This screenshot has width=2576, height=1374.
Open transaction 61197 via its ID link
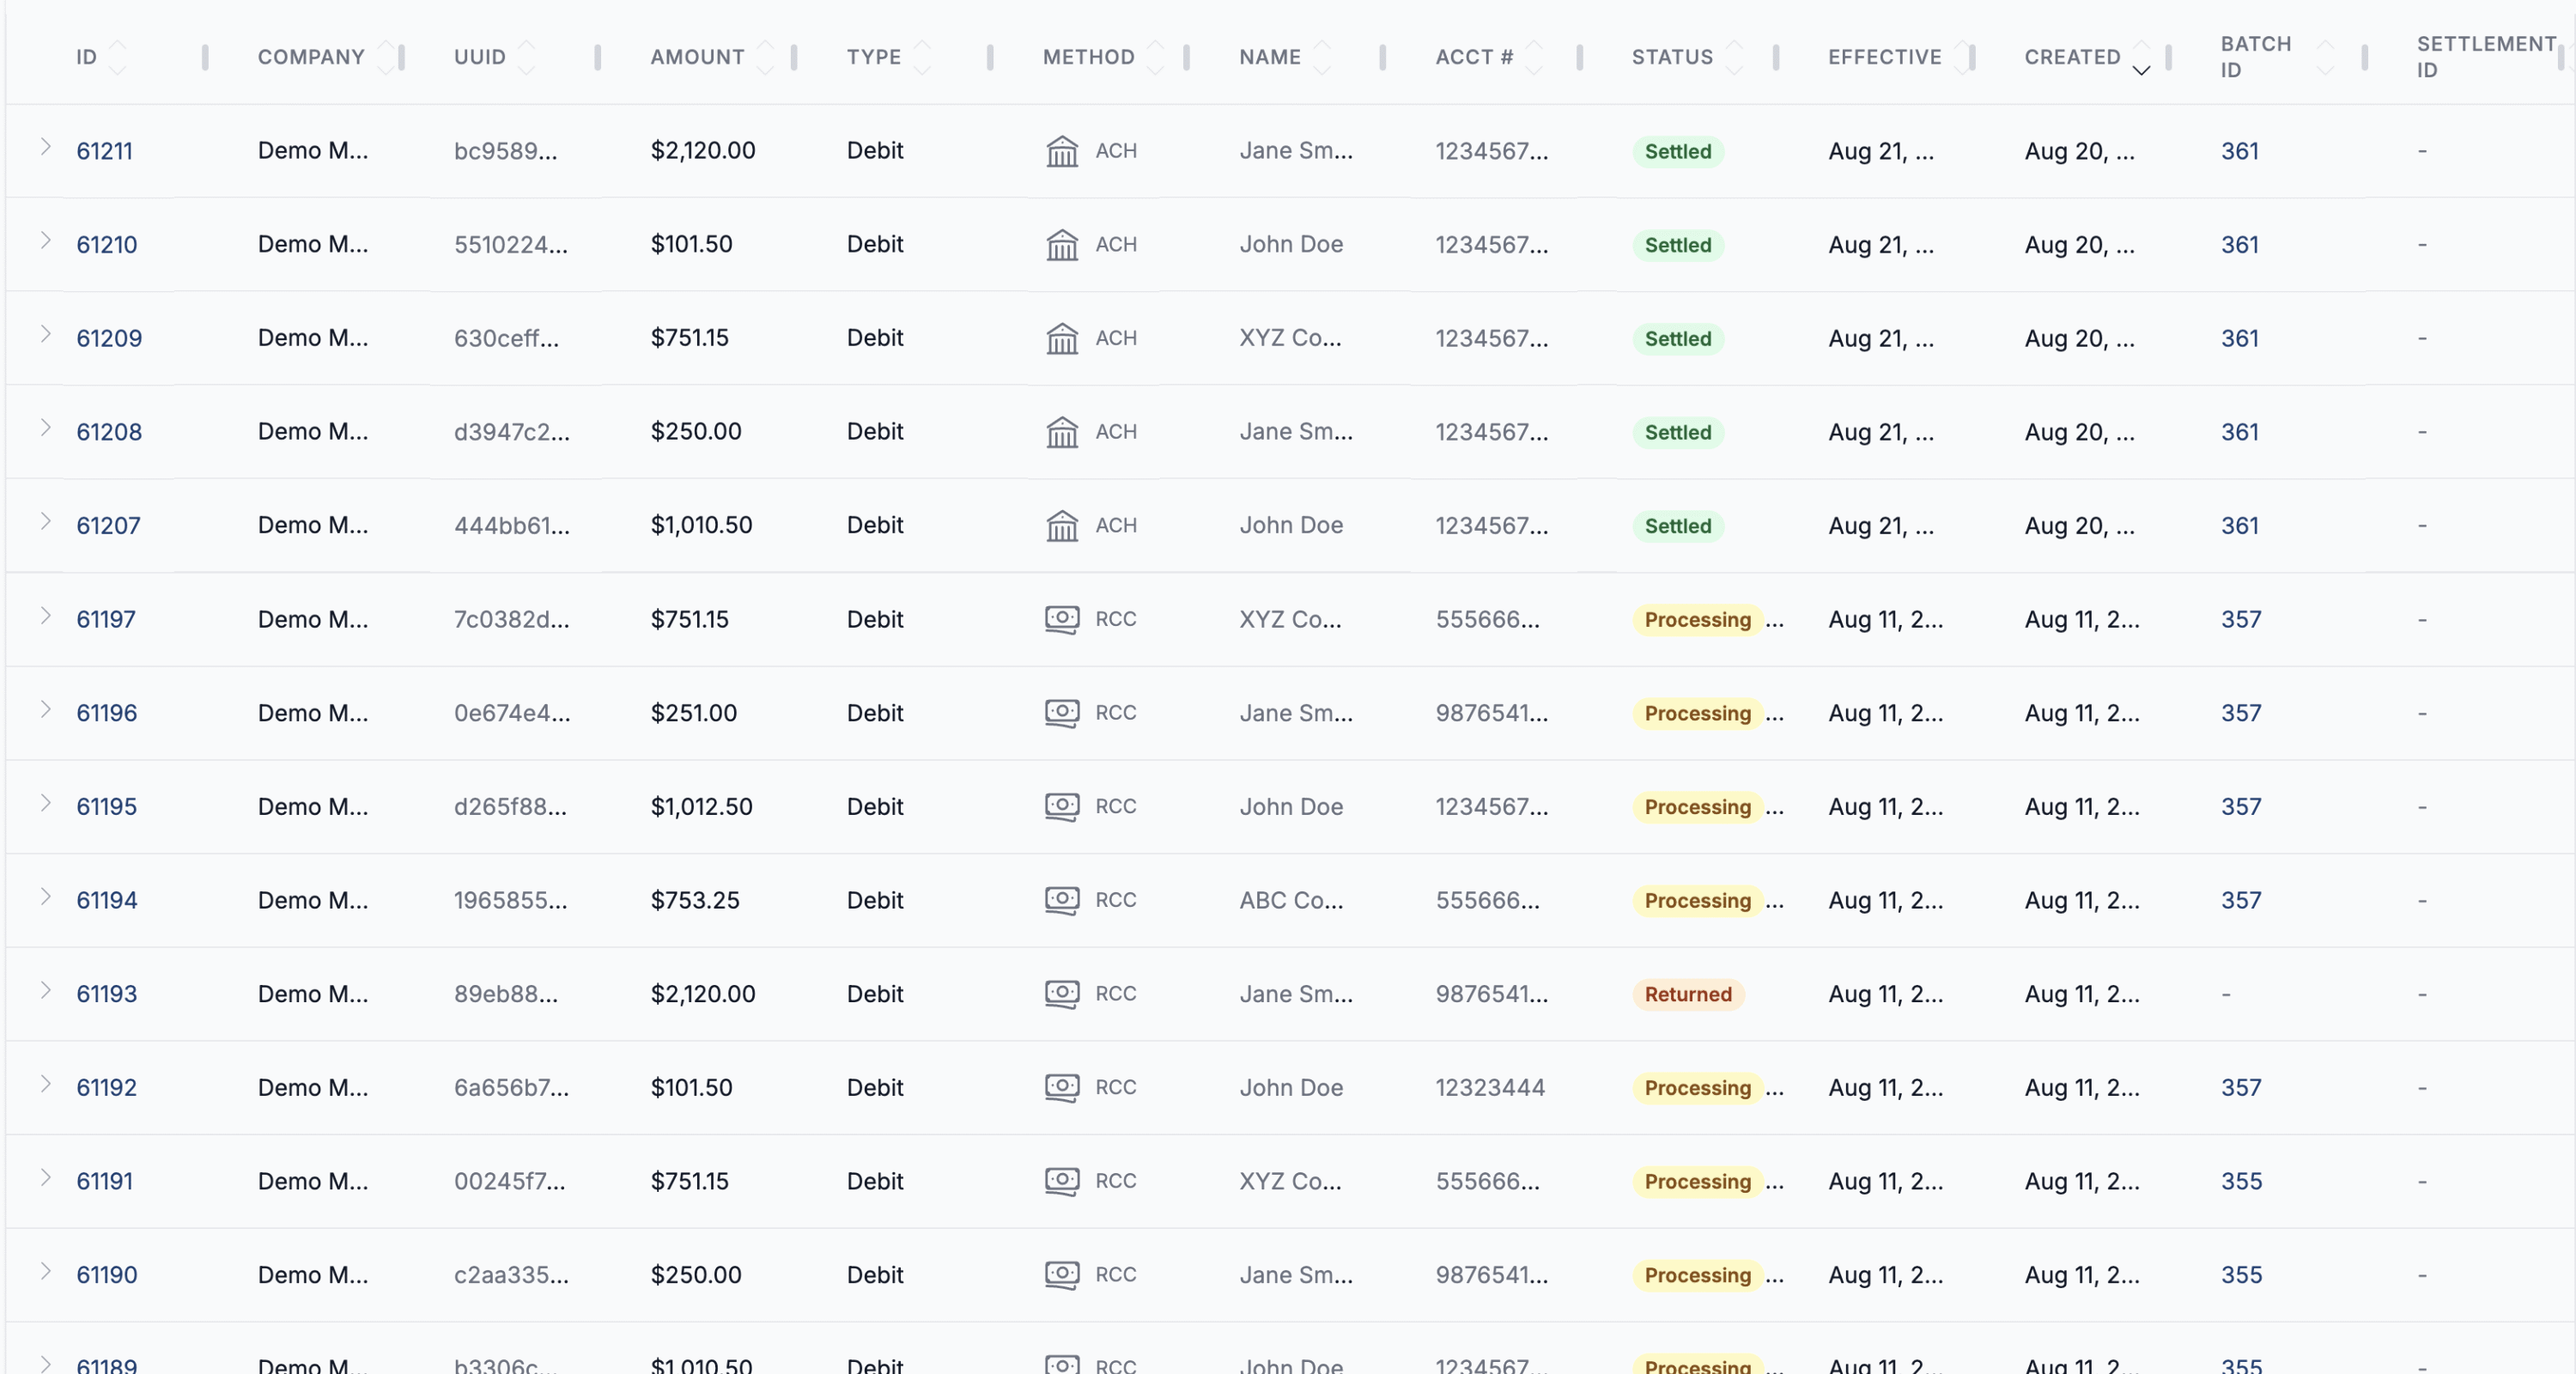[106, 619]
